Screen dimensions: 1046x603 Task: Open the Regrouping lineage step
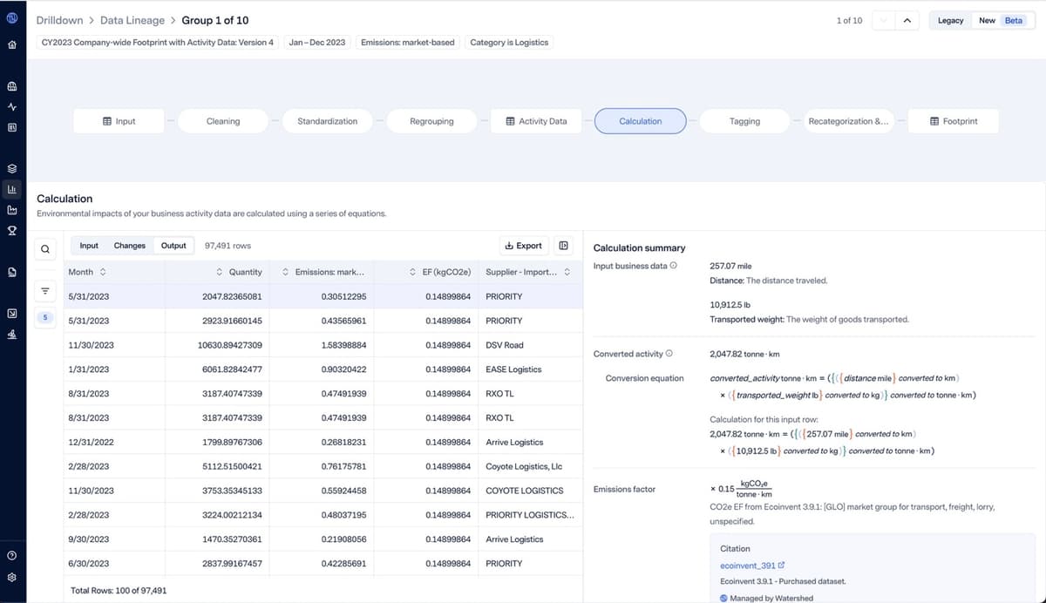431,121
